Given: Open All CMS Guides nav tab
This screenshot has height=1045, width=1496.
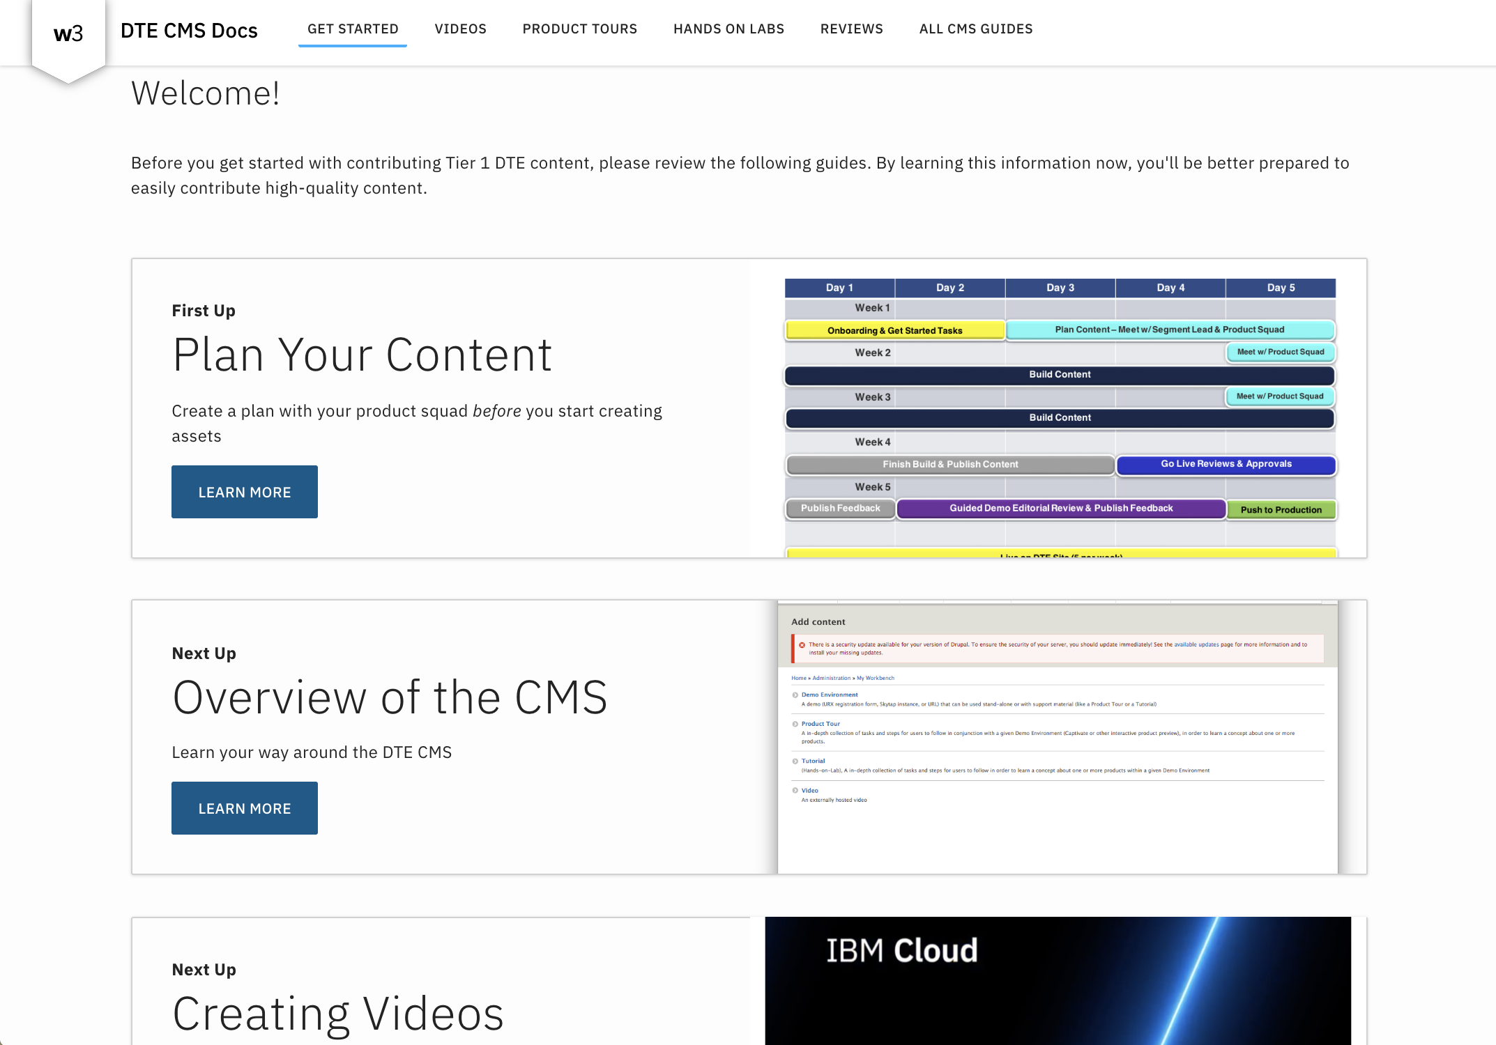Looking at the screenshot, I should tap(976, 29).
